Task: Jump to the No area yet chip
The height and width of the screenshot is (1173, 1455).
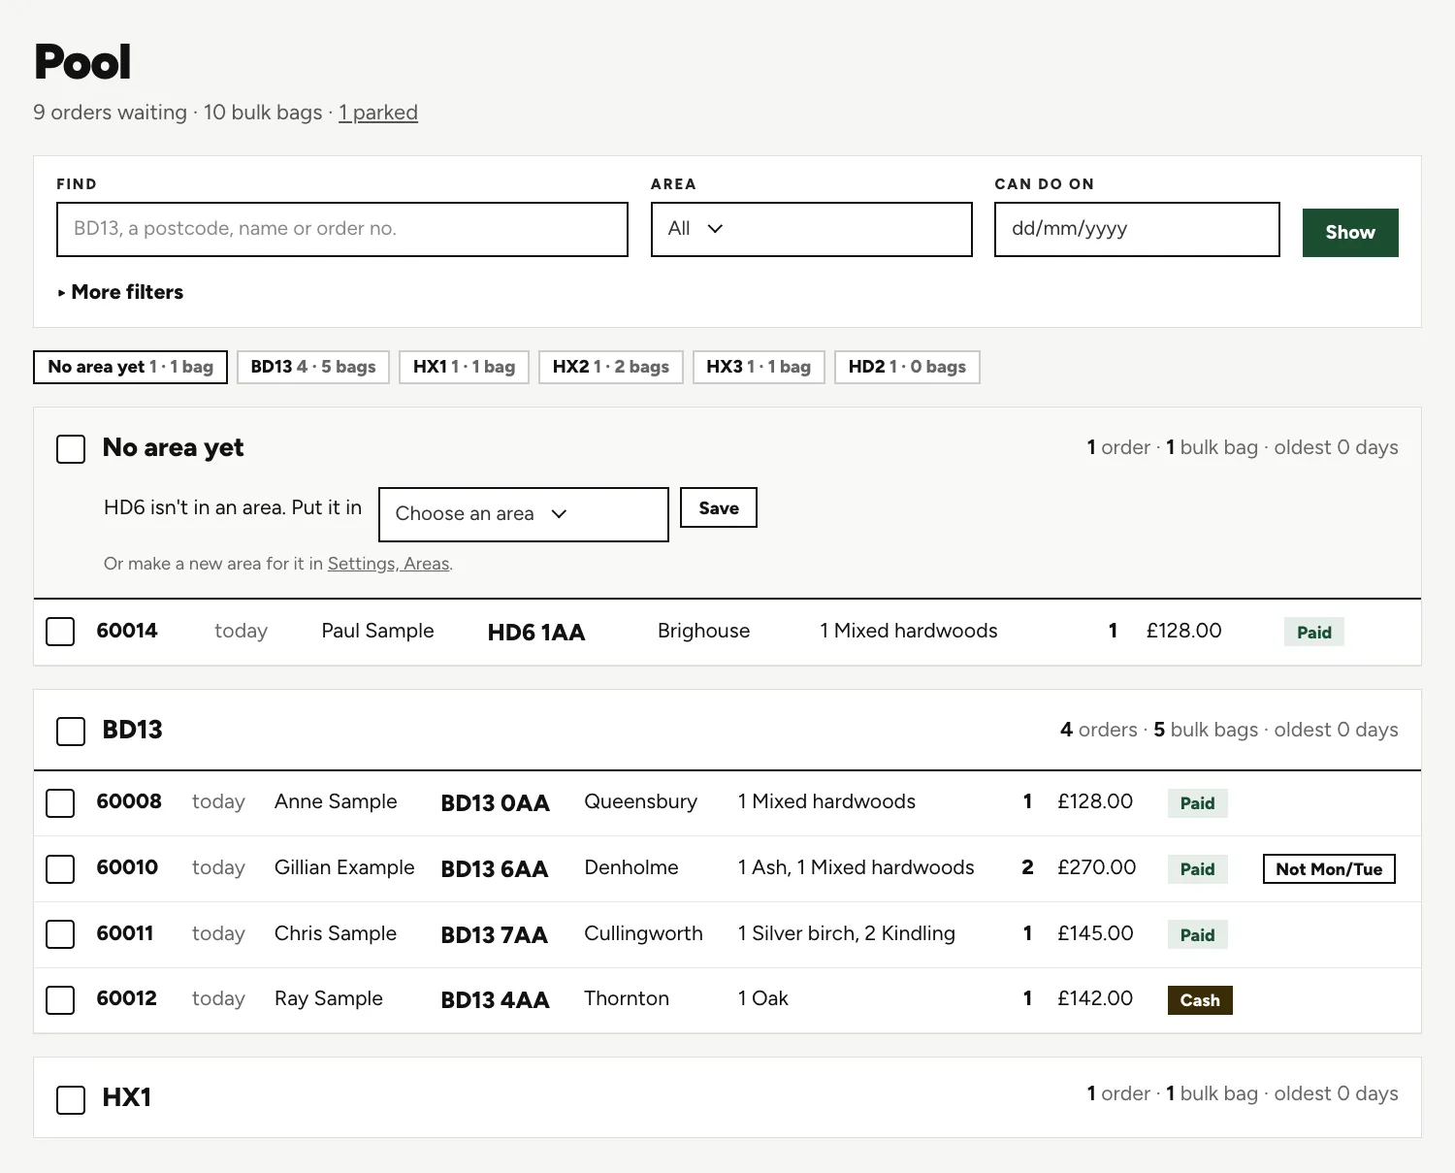Action: pyautogui.click(x=130, y=367)
